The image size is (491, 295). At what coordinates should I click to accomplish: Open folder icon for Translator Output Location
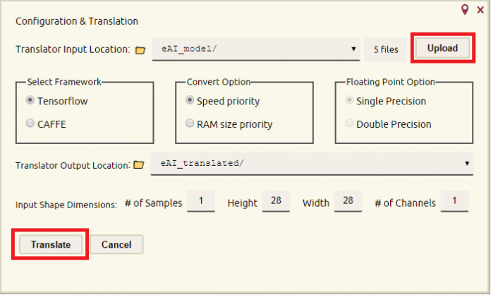click(139, 165)
